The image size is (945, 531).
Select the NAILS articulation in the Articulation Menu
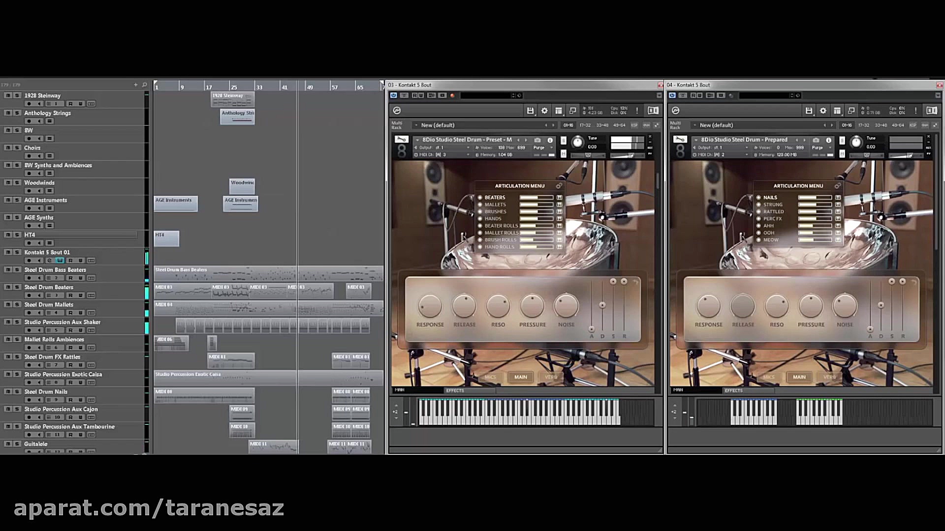[770, 197]
